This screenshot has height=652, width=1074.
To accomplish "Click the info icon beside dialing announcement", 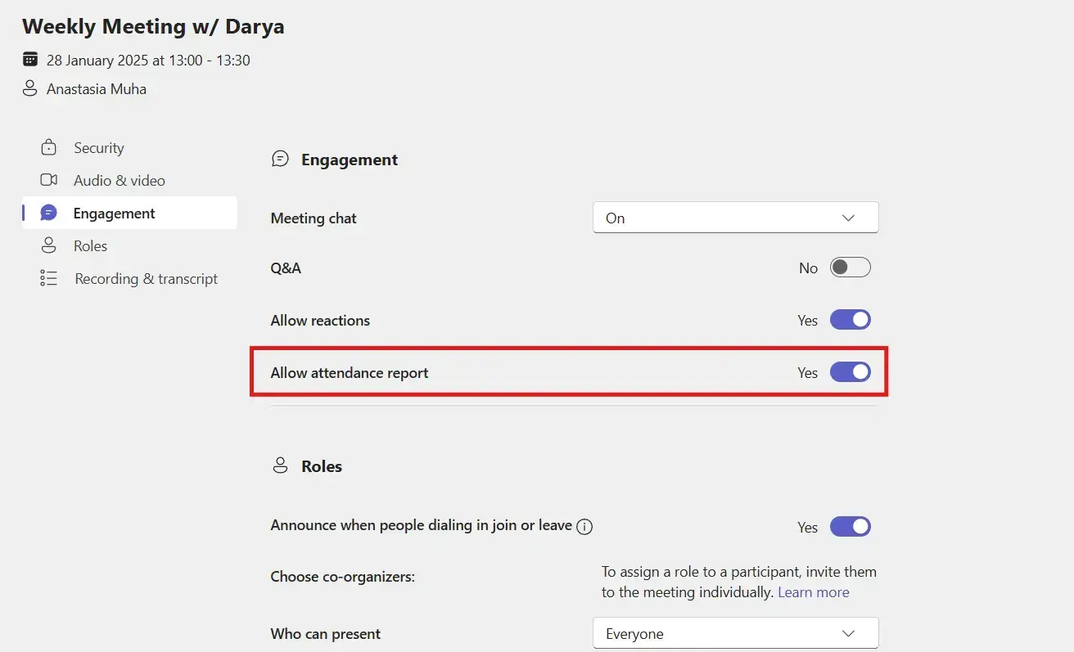I will 584,527.
